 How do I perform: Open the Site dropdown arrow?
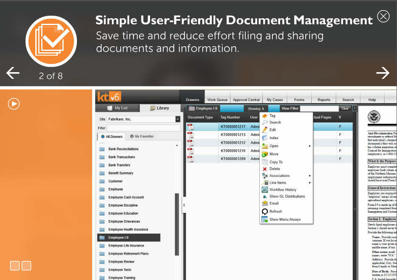[x=178, y=119]
